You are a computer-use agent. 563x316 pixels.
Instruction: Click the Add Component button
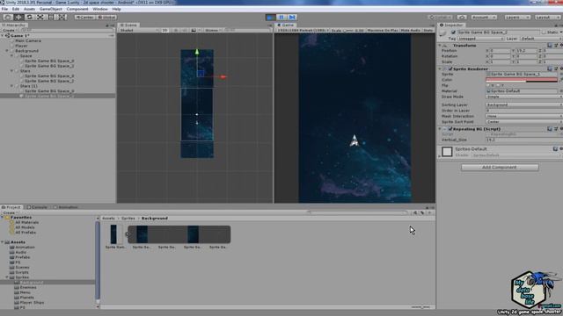click(500, 168)
